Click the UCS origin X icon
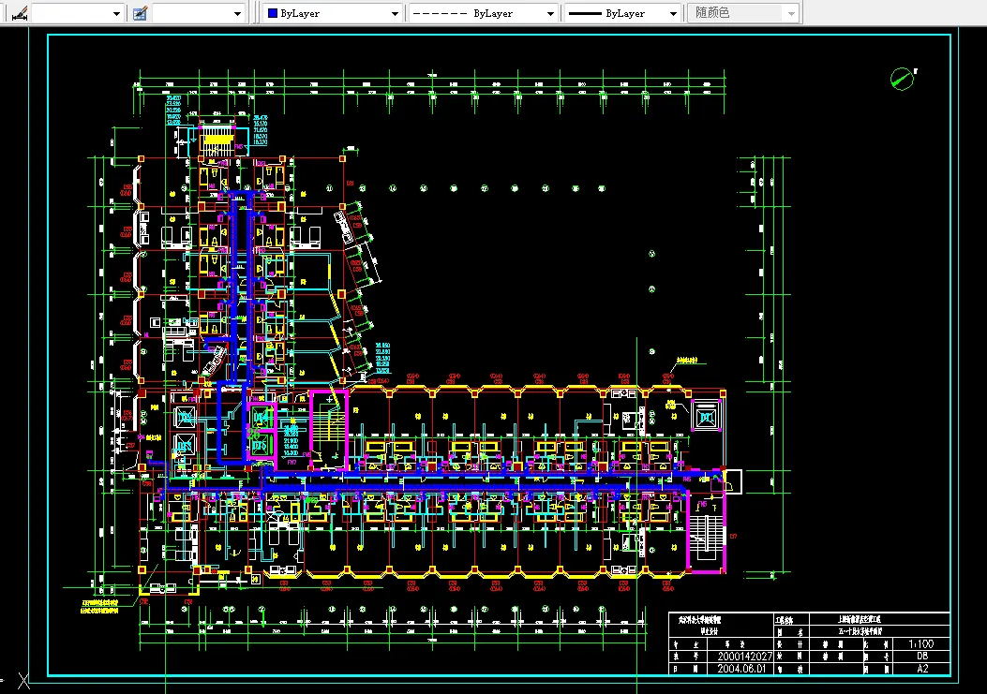Image resolution: width=987 pixels, height=694 pixels. click(x=23, y=680)
